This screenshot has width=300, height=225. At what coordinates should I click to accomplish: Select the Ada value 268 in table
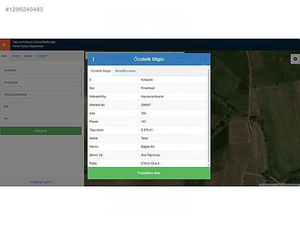pyautogui.click(x=144, y=113)
